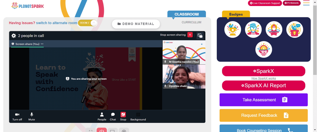Click the red Stop sharing icon
This screenshot has height=132, width=317.
tap(123, 115)
